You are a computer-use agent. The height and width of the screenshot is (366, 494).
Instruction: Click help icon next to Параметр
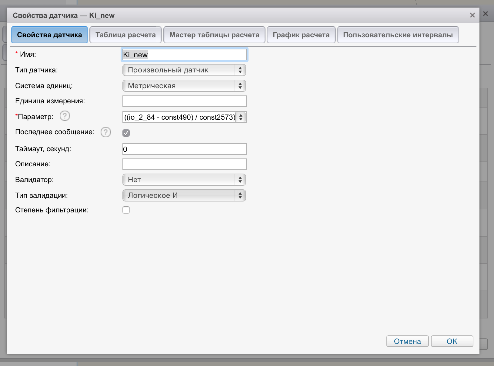(x=65, y=116)
